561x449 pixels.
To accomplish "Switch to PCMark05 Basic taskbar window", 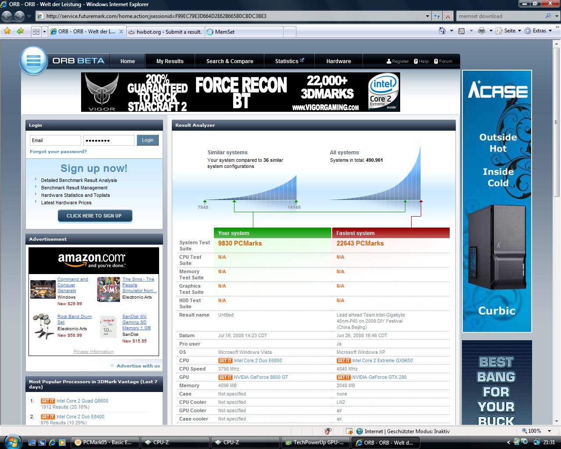I will click(x=105, y=442).
